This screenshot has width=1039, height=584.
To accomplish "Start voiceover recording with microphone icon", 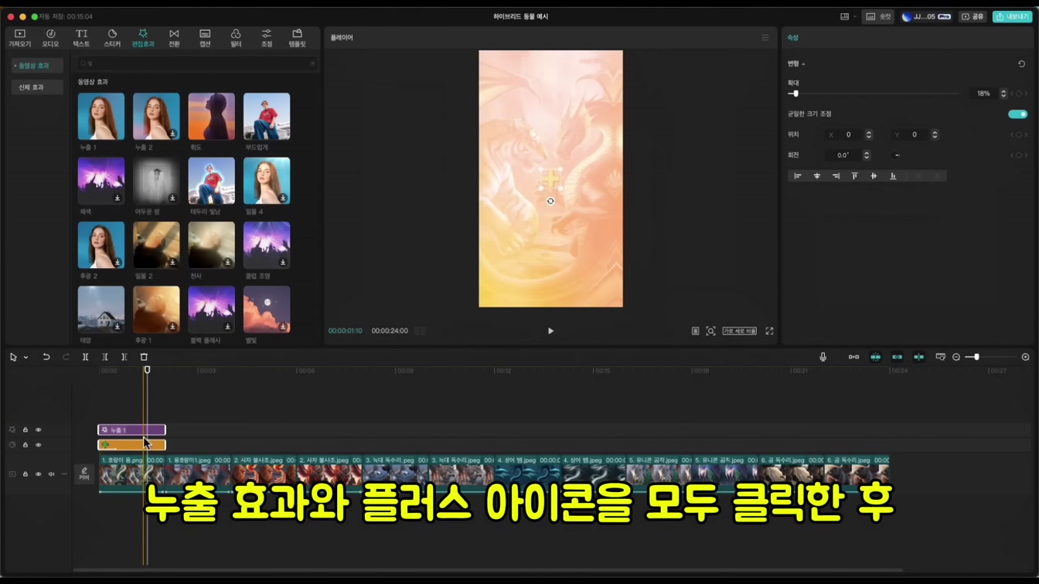I will tap(823, 357).
